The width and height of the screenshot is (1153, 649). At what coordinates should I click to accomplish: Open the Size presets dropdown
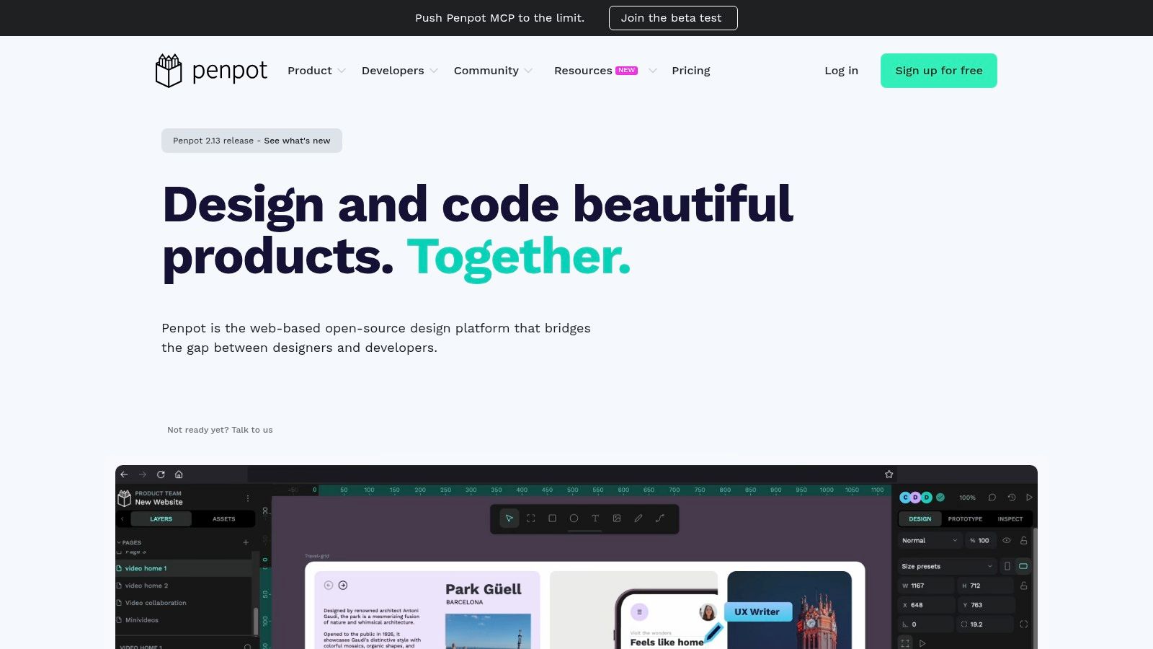pyautogui.click(x=947, y=566)
